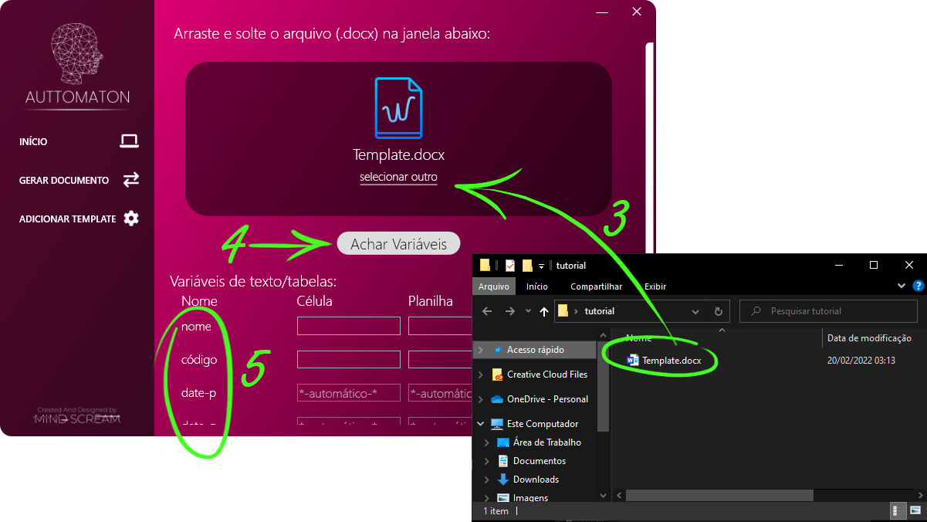This screenshot has height=522, width=927.
Task: Open the Compartilhar ribbon tab
Action: click(x=596, y=286)
